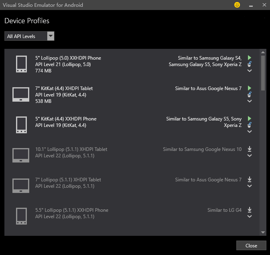Expand details for 5" Lollipop (5.0) Phone
The image size is (270, 255).
(250, 71)
